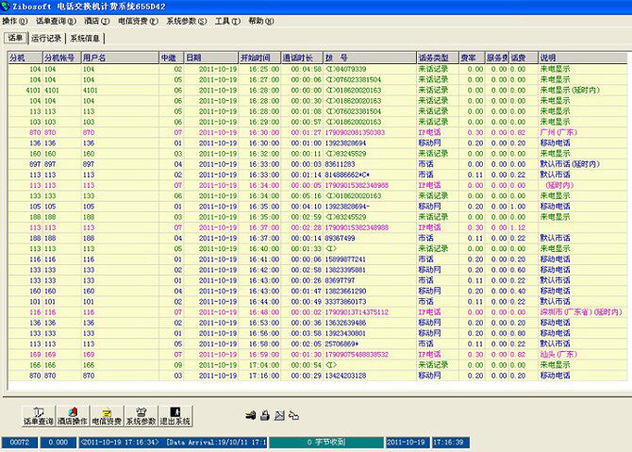
Task: Click status bar clock 17:16:39
Action: [450, 443]
